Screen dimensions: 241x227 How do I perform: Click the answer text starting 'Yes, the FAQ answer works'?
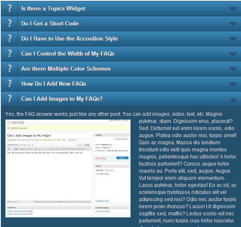coord(114,114)
